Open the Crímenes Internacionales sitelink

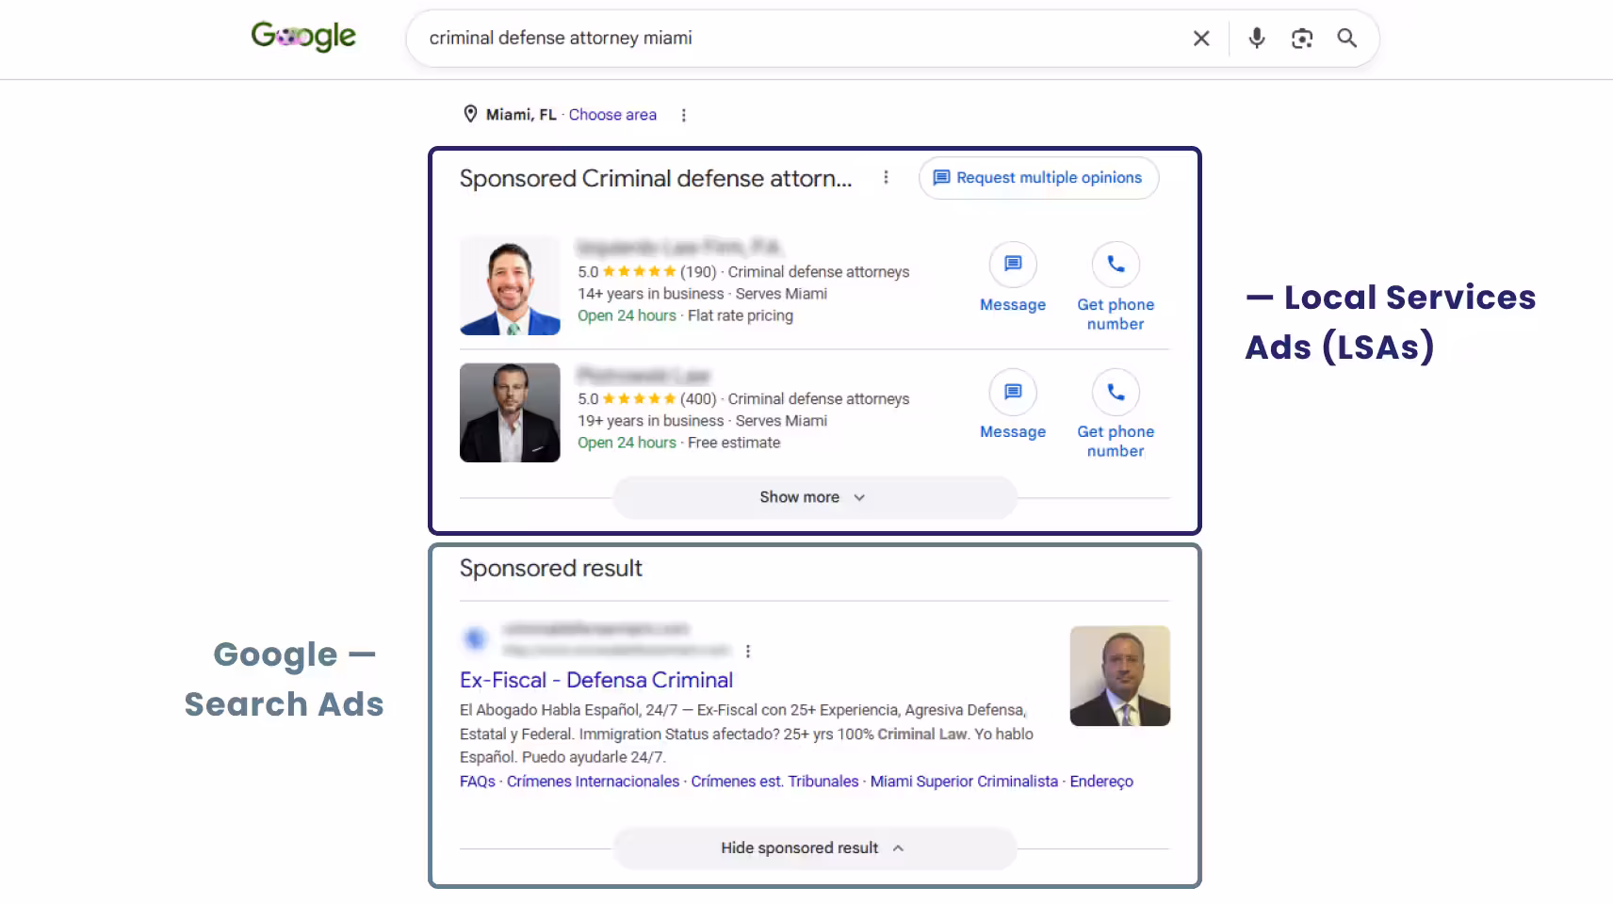pos(593,782)
